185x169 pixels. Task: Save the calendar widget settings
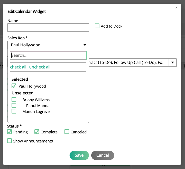pos(79,155)
